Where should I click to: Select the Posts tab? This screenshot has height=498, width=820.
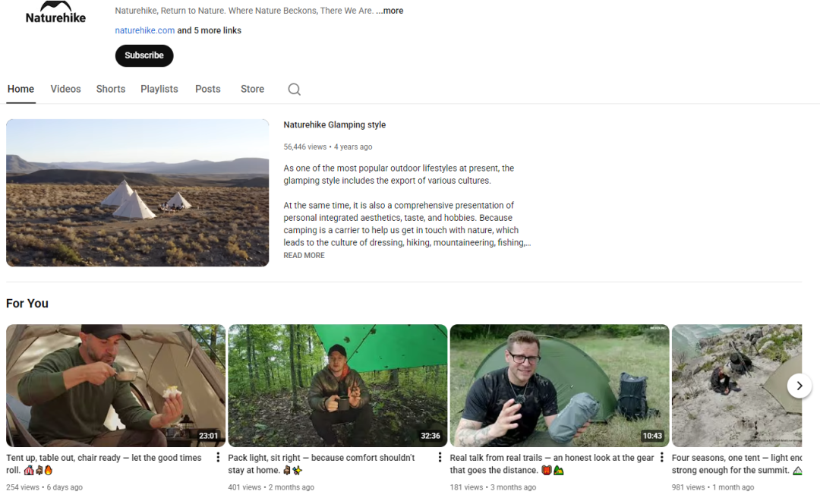click(x=208, y=89)
